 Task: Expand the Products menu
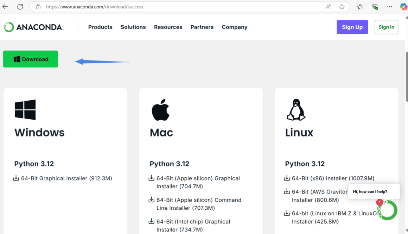[x=100, y=27]
